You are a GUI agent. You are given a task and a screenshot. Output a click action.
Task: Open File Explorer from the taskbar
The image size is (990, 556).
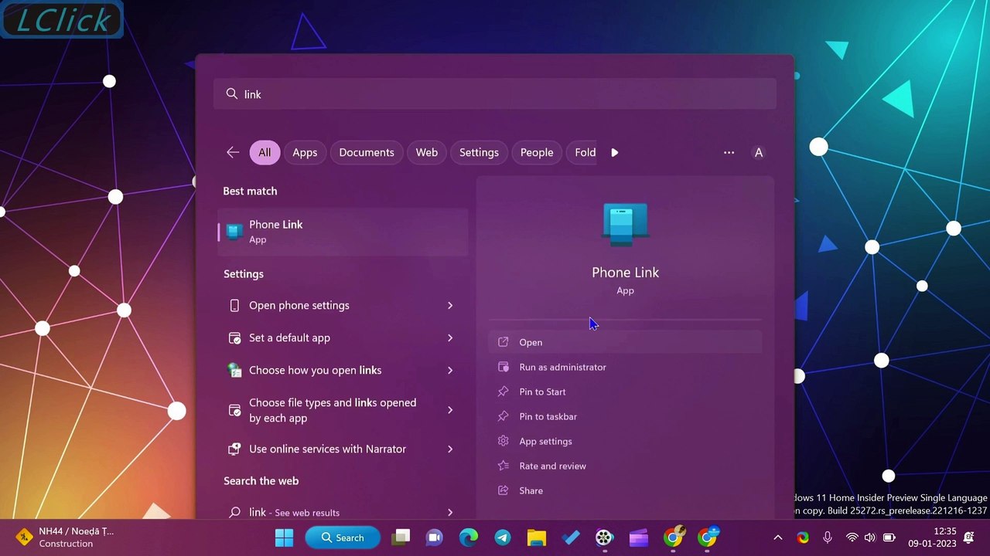[537, 537]
